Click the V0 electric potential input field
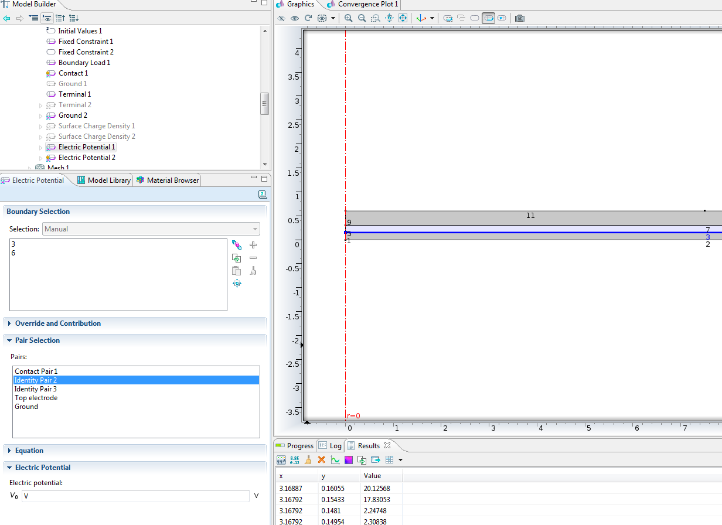Screen dimensions: 722x525 (135, 496)
